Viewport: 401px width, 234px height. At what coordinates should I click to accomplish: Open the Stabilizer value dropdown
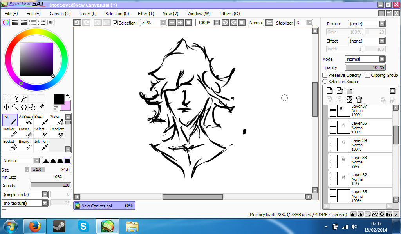click(309, 23)
